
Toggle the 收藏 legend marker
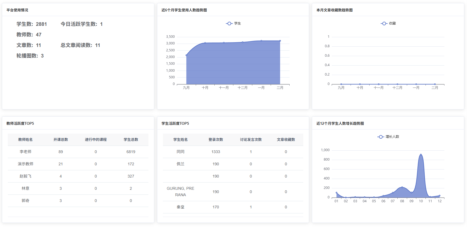click(384, 24)
